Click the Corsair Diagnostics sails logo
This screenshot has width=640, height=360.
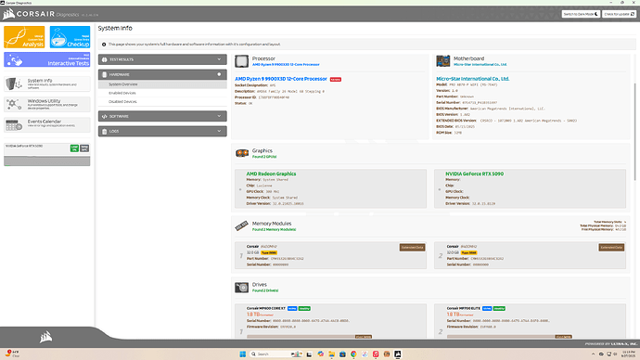click(x=8, y=14)
